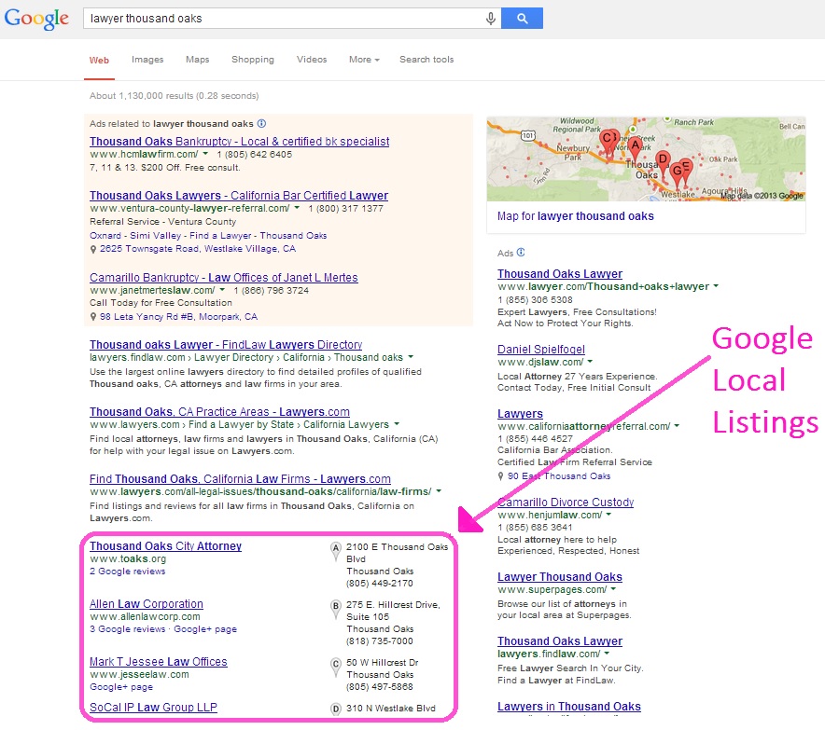Open 'Camarillo Bankruptcy - Law Offices of Janet L Mertes'
The height and width of the screenshot is (730, 825).
tap(224, 278)
